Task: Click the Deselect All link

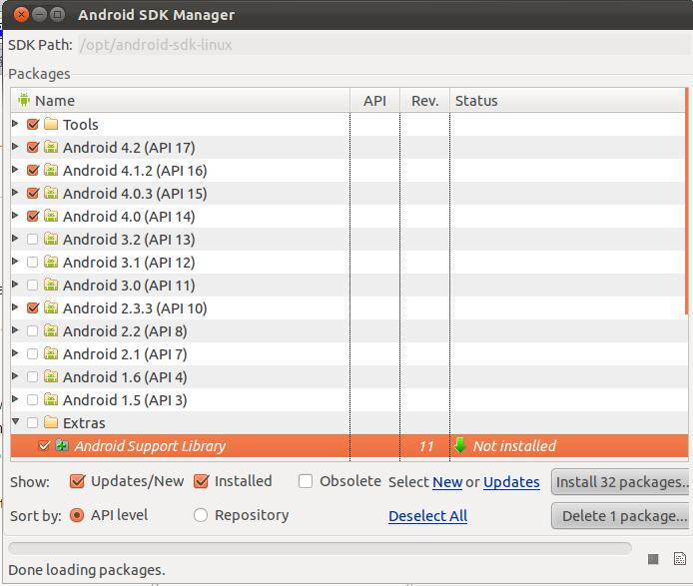Action: pyautogui.click(x=427, y=516)
